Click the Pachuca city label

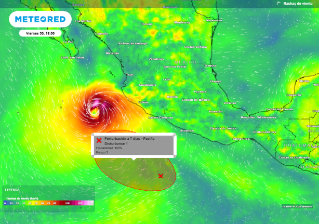coord(200,92)
